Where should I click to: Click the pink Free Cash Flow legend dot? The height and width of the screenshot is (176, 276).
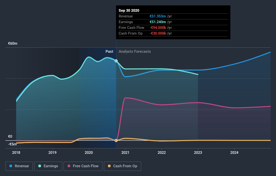(69, 166)
